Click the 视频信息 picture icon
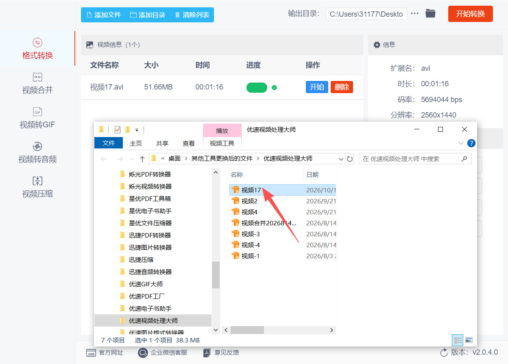Viewport: 508px width, 364px height. [89, 45]
